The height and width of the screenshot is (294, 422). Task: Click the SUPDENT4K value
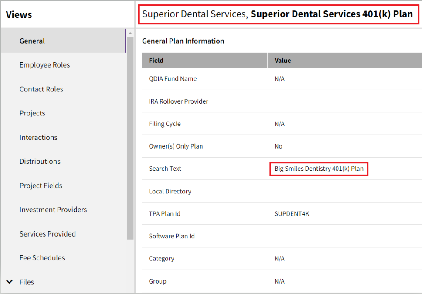[x=292, y=213]
